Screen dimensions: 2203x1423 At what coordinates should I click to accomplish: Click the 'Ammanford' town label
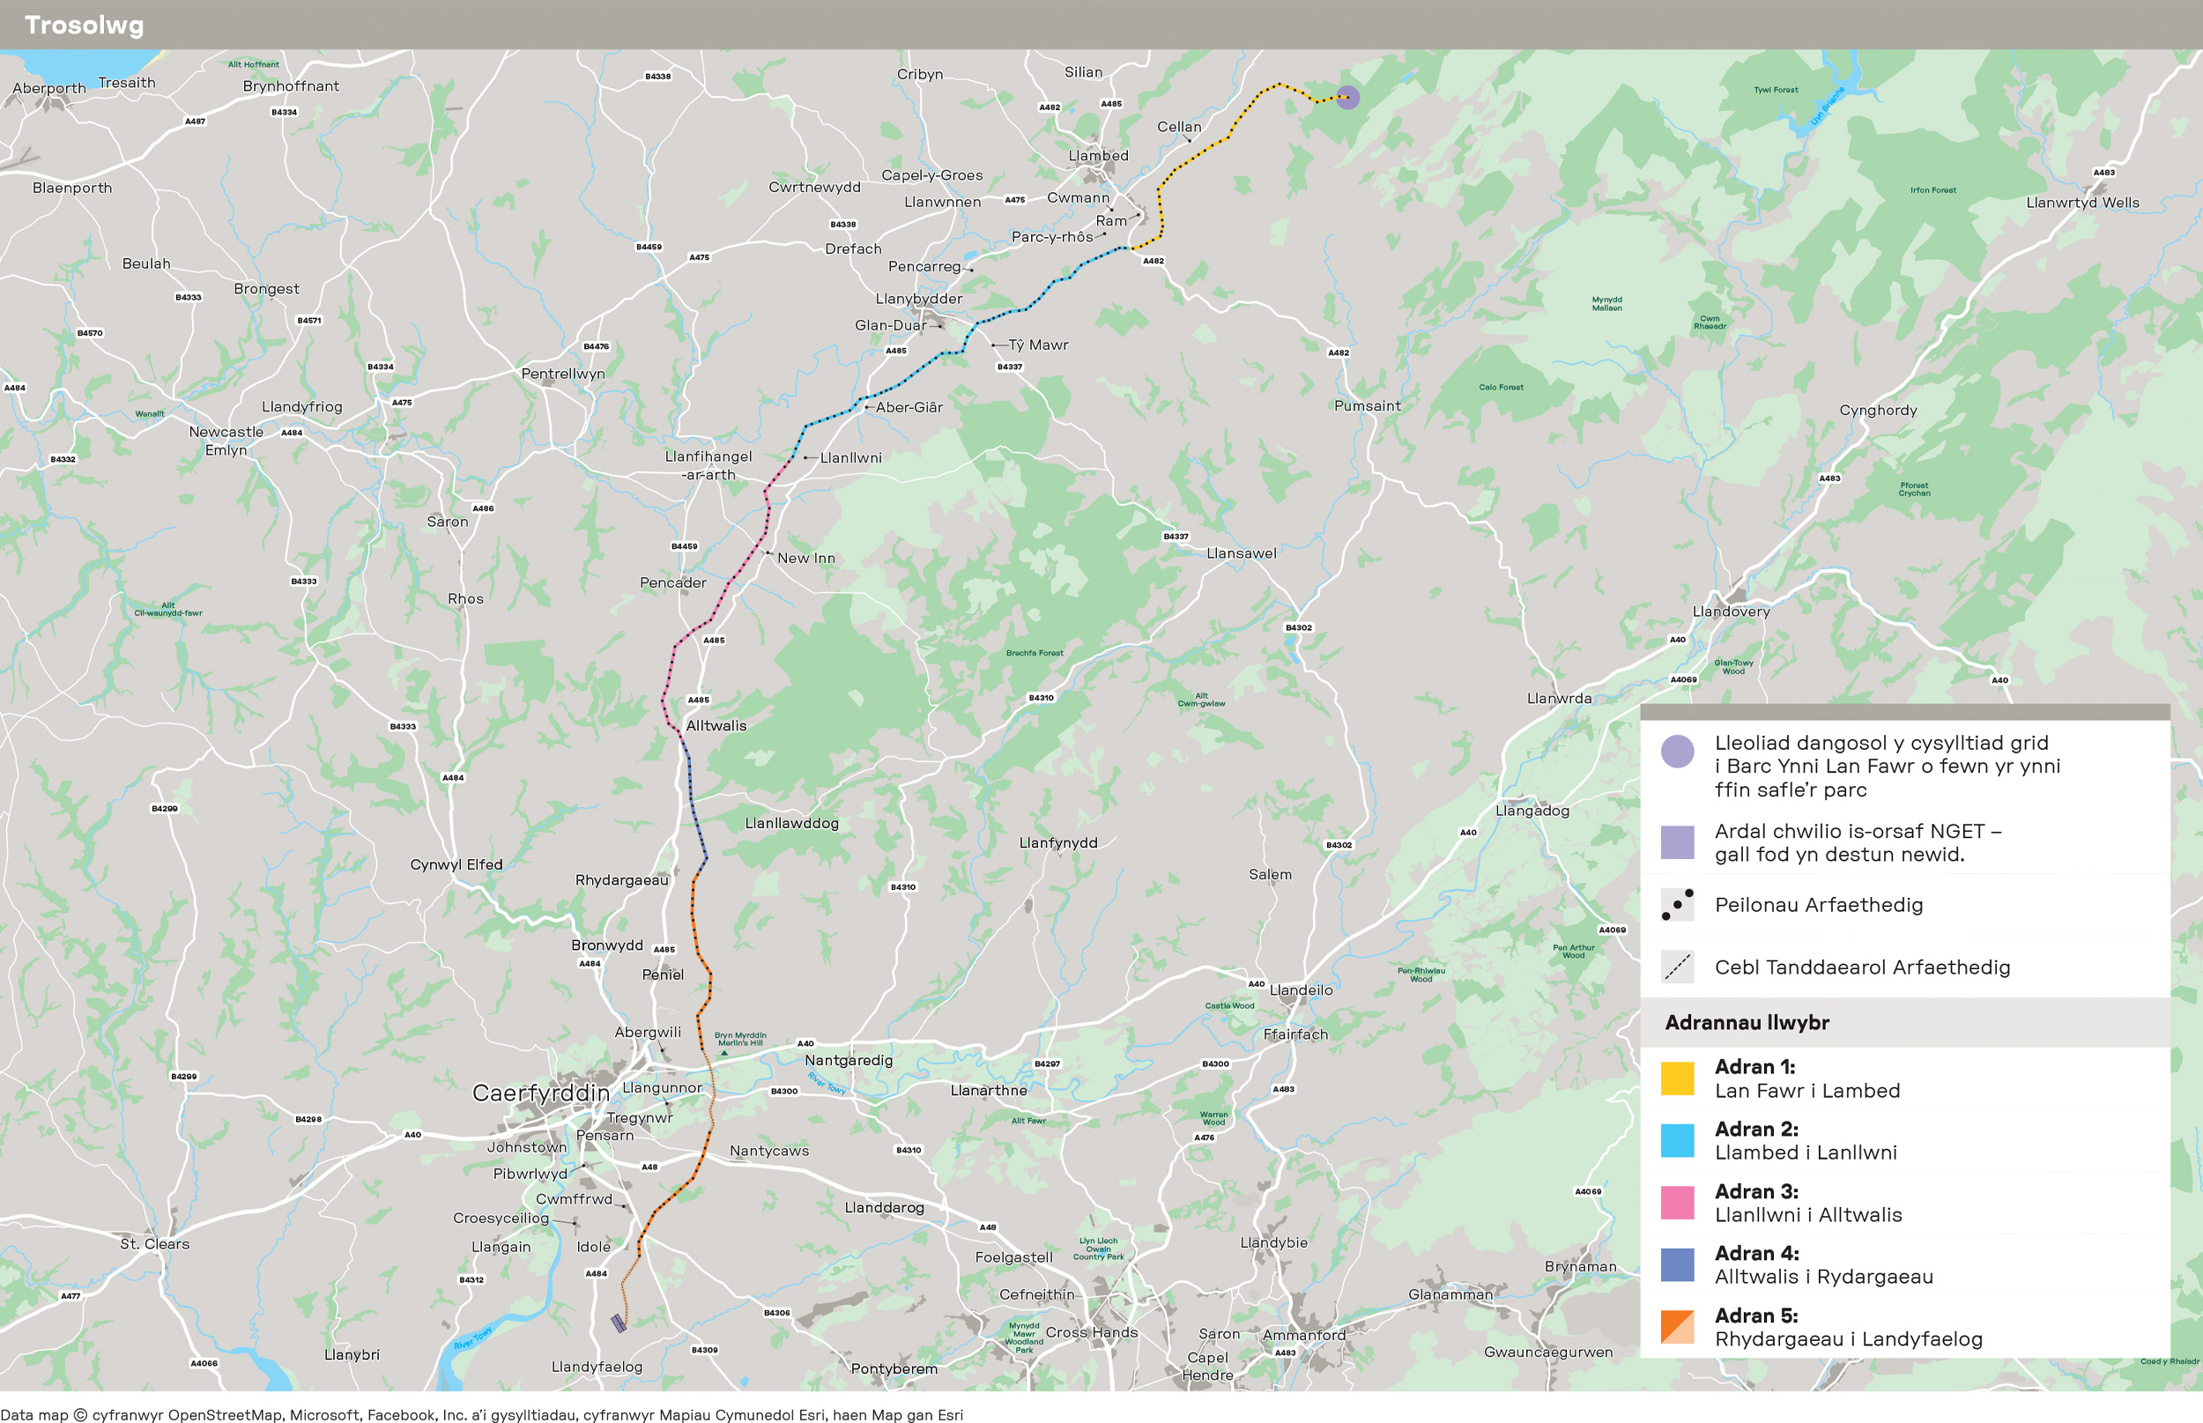1304,1335
